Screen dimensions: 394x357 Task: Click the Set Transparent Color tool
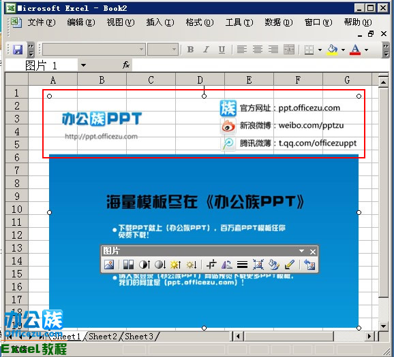(290, 265)
